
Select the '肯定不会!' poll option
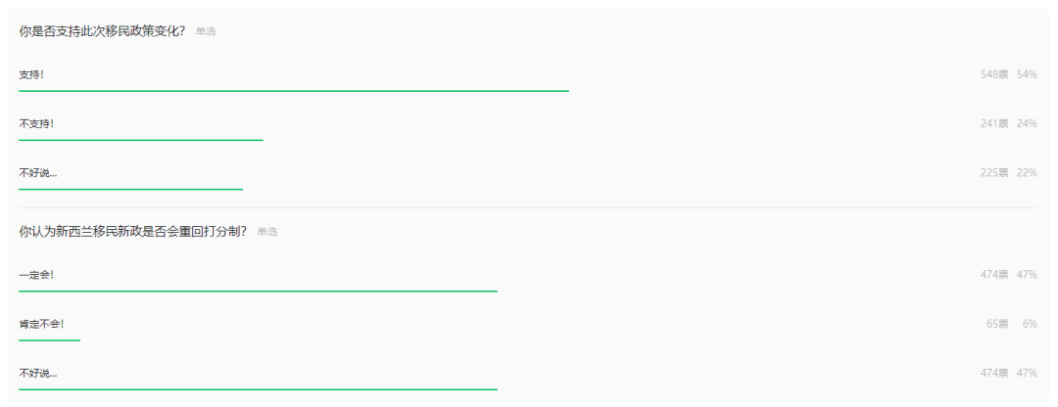click(x=41, y=324)
